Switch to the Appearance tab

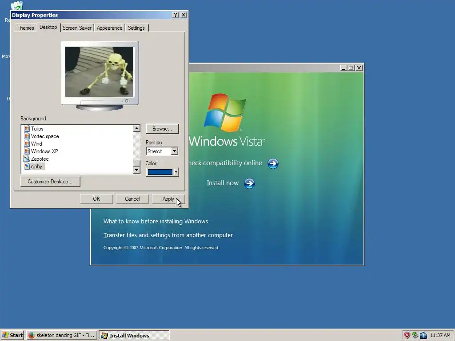click(109, 28)
